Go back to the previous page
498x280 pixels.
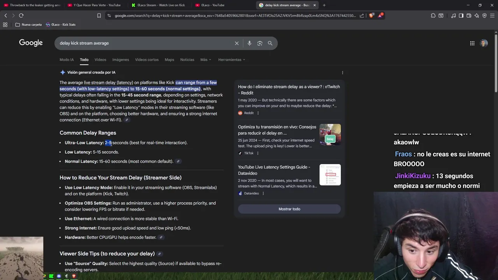pyautogui.click(x=6, y=16)
